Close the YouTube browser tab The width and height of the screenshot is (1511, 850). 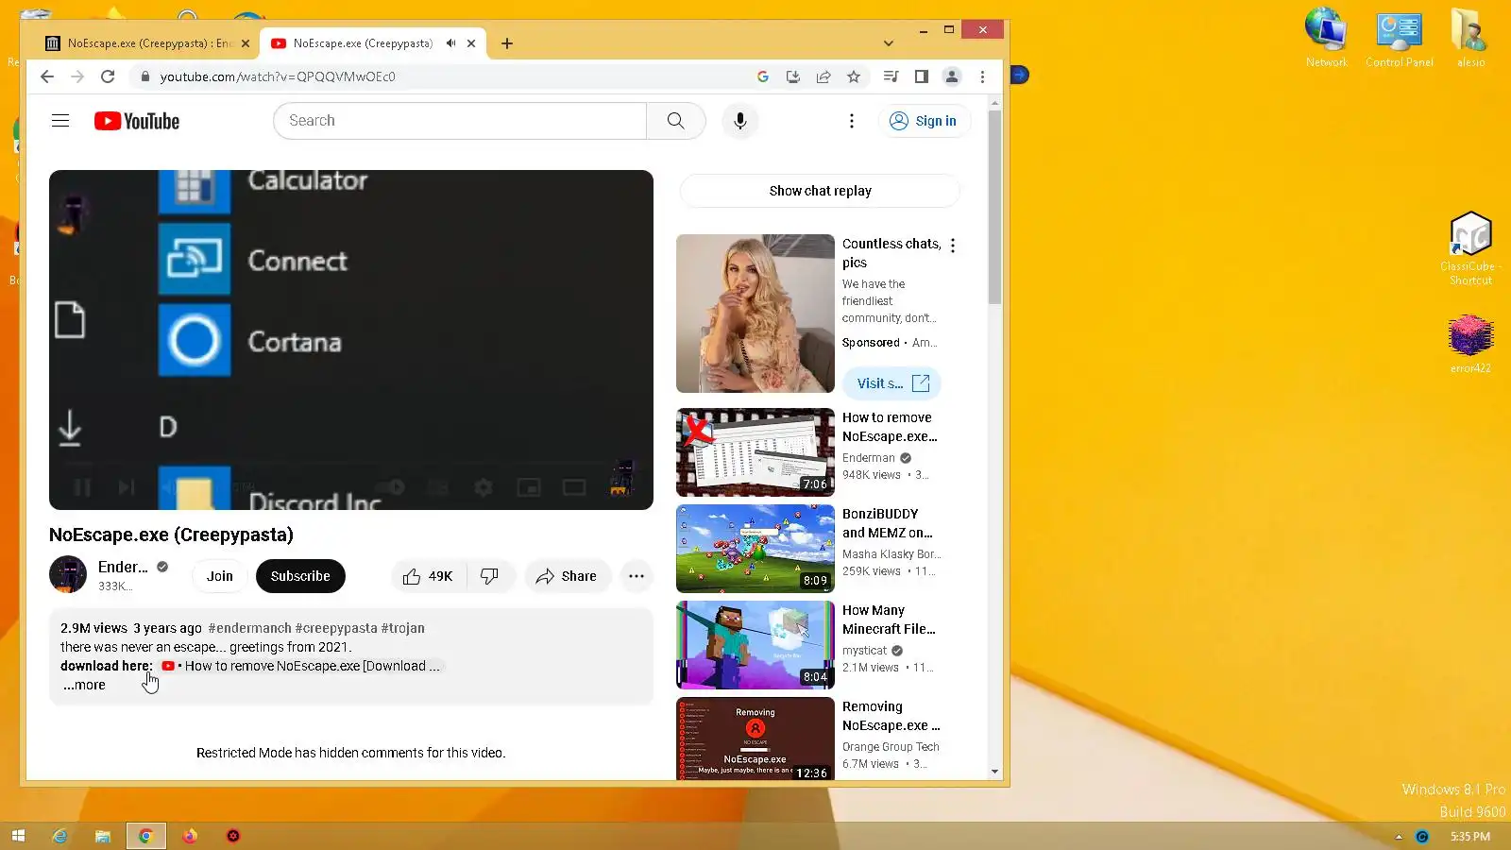click(x=471, y=43)
